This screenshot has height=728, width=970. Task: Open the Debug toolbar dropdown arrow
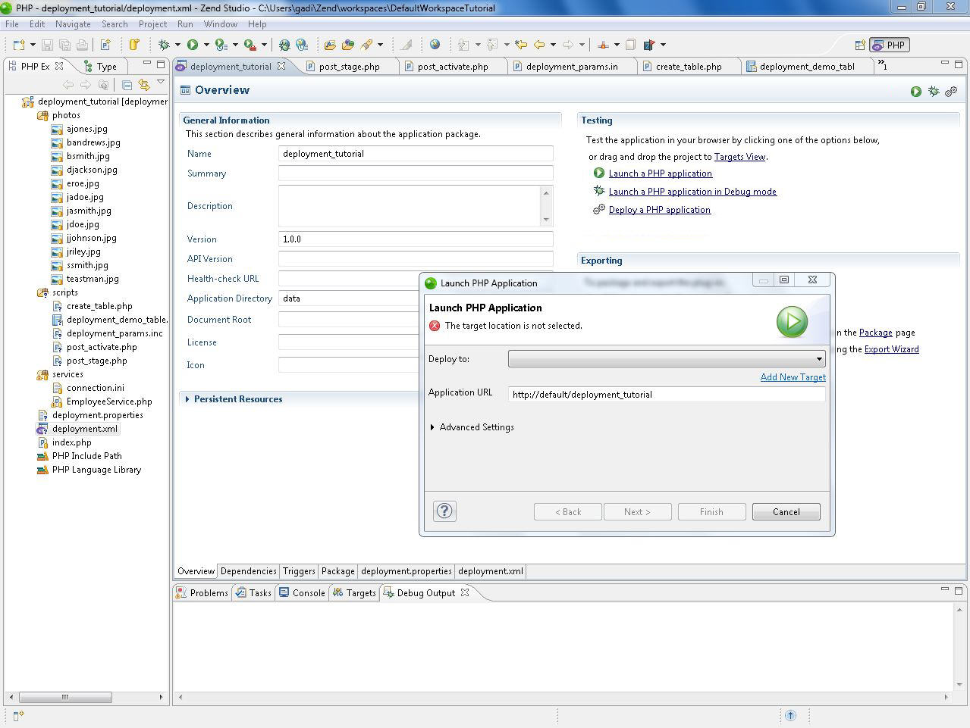(x=177, y=45)
